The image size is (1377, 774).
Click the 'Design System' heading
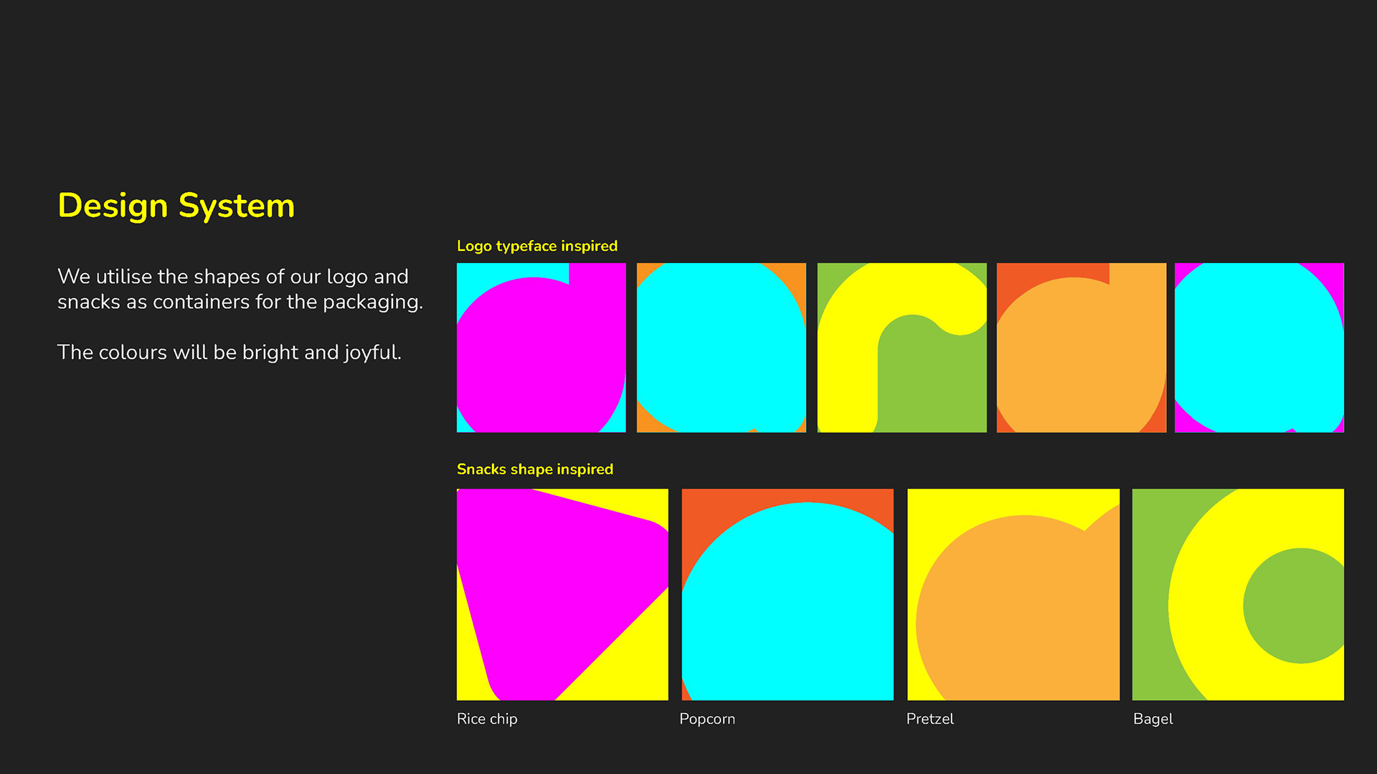176,206
